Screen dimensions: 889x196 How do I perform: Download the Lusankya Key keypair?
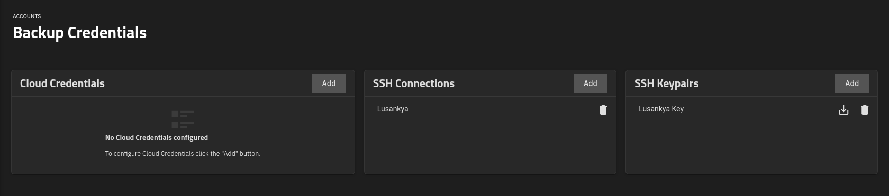tap(843, 110)
